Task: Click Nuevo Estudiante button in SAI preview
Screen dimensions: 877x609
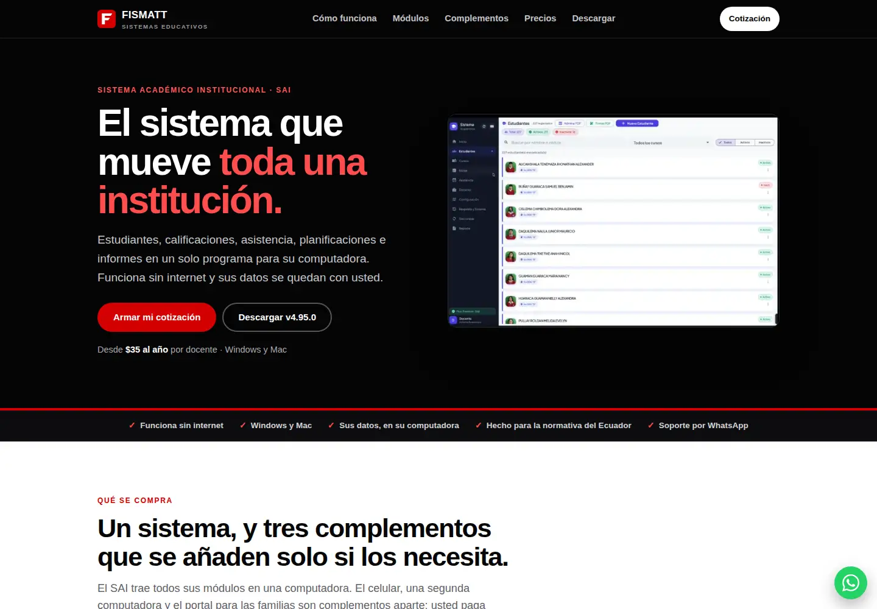Action: coord(637,123)
